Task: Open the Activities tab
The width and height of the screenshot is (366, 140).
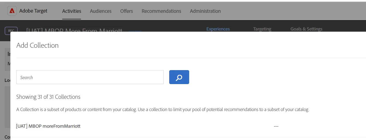Action: click(72, 11)
